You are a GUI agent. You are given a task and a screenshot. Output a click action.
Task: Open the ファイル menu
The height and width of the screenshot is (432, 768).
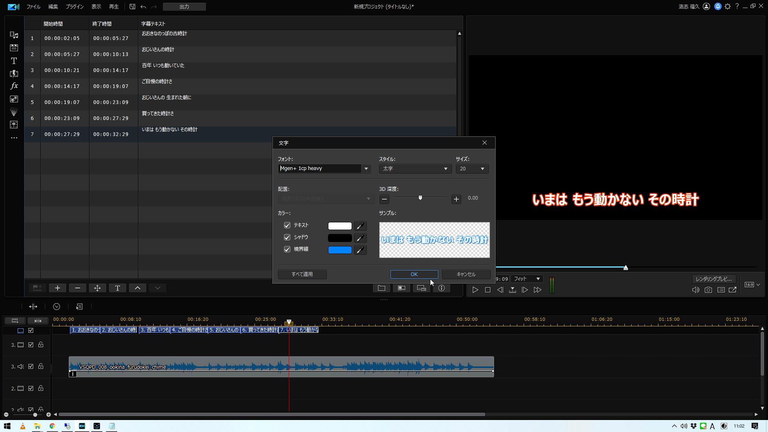pos(33,7)
